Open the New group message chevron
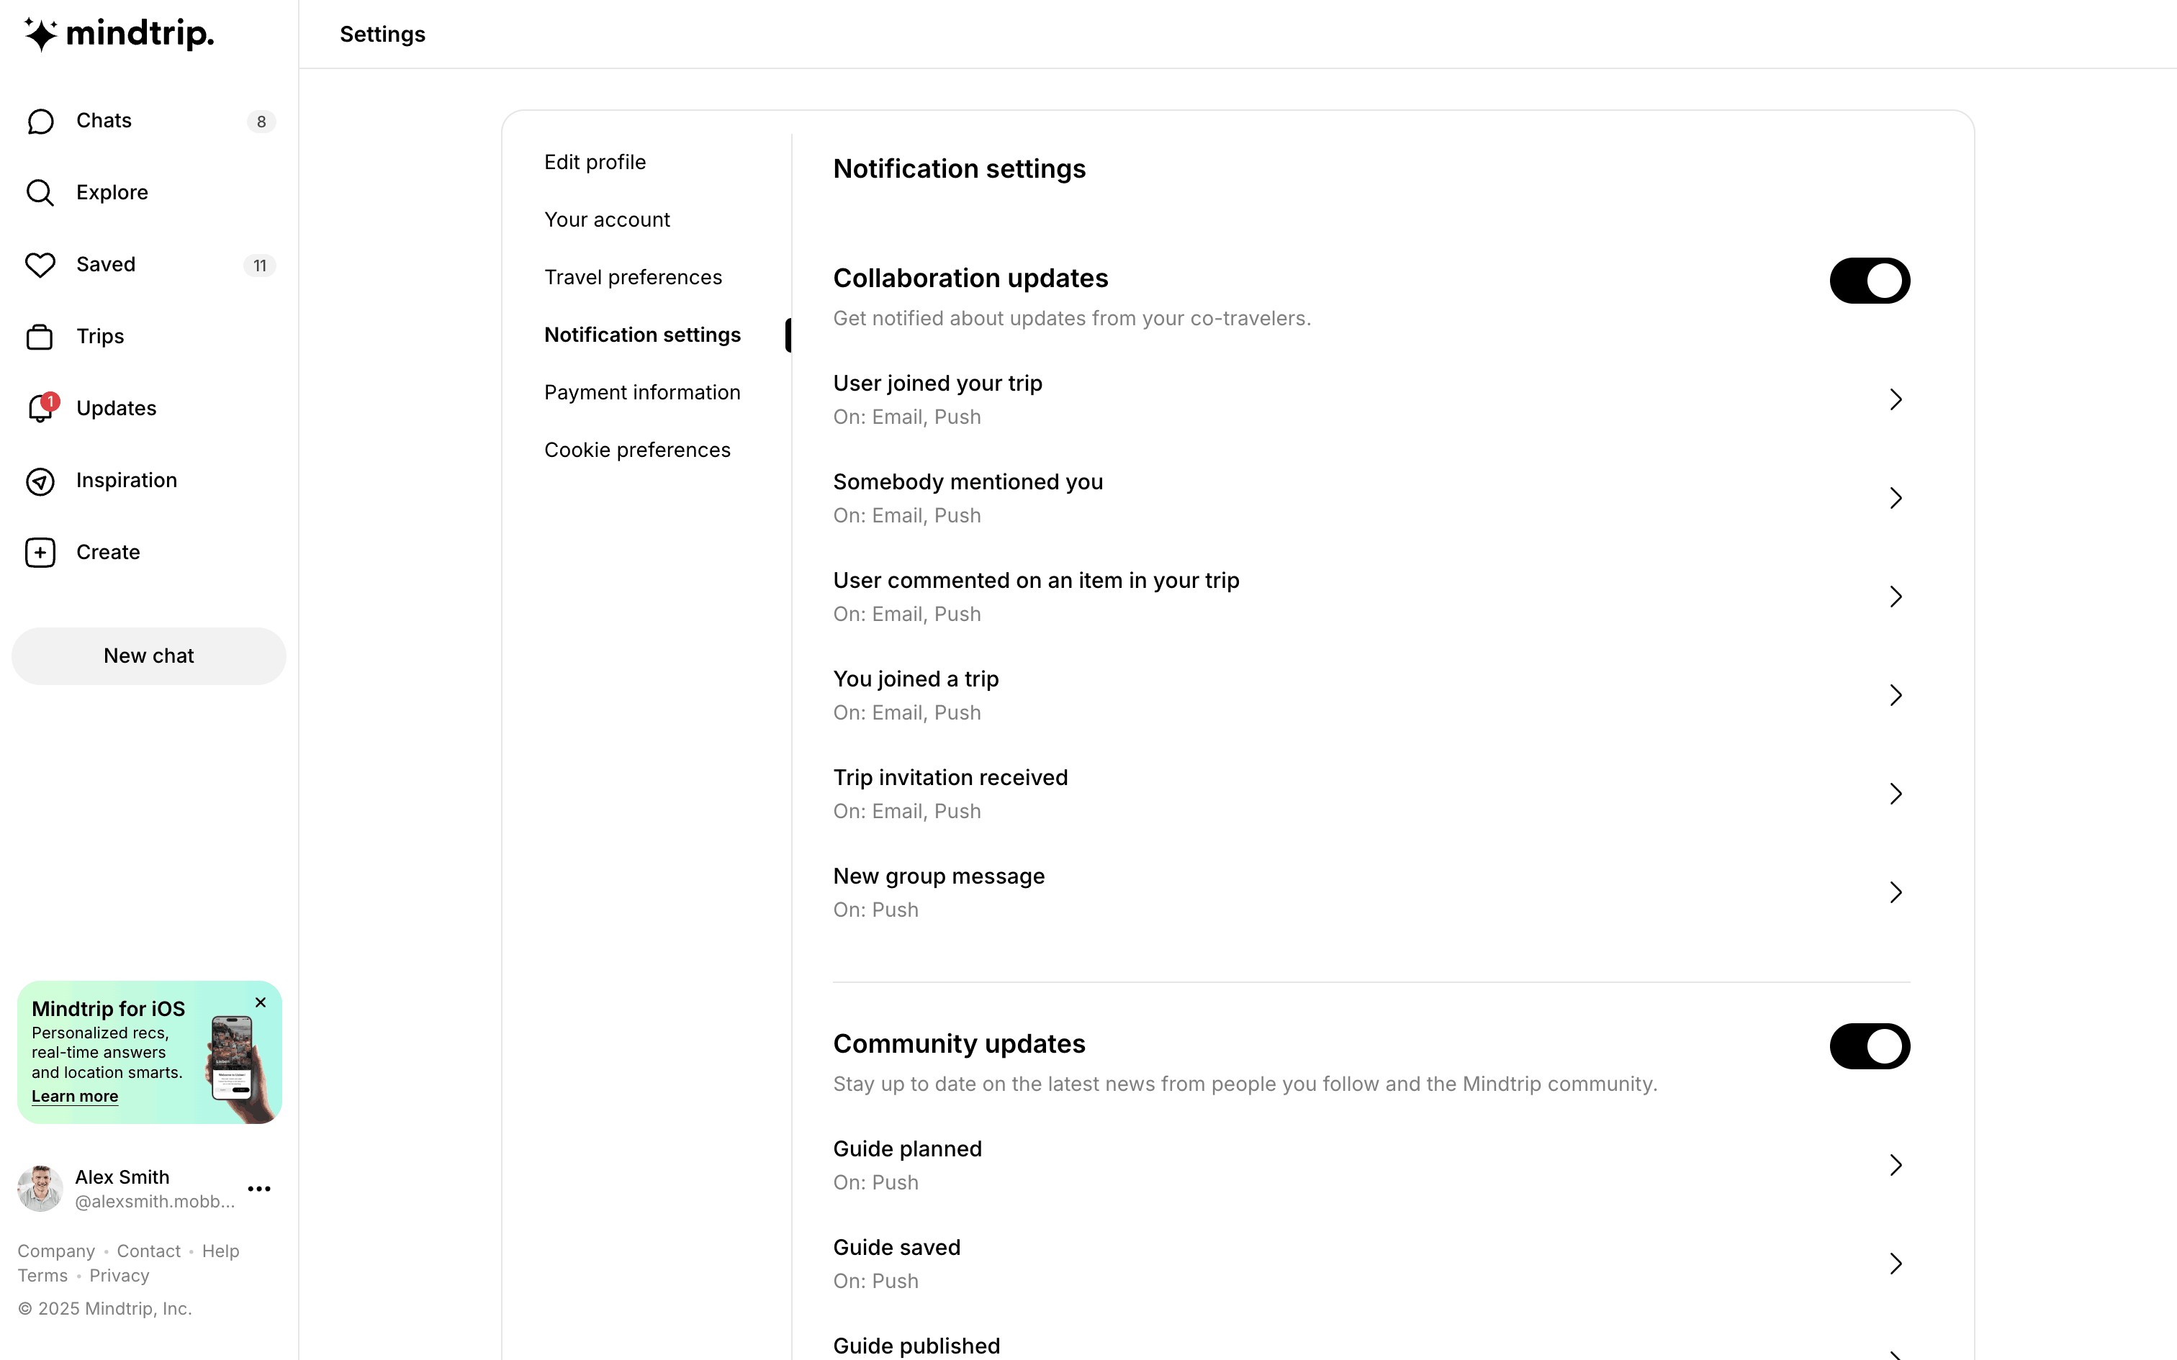This screenshot has height=1360, width=2177. tap(1896, 892)
